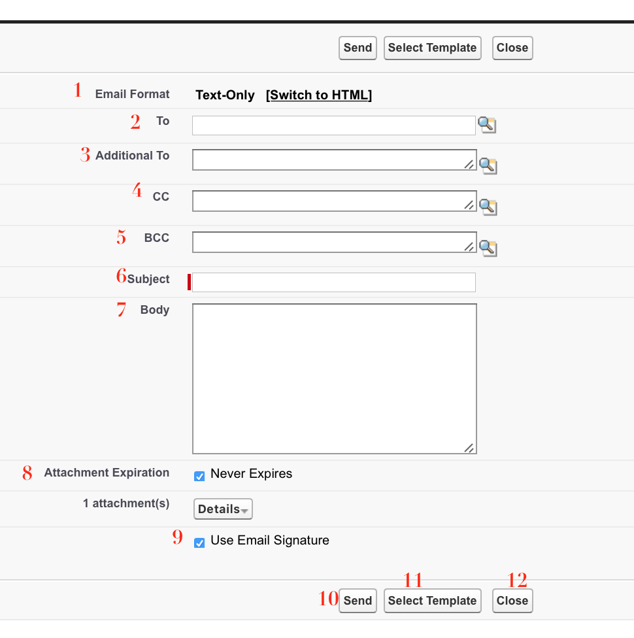
Task: Focus the Additional To text area
Action: [335, 160]
